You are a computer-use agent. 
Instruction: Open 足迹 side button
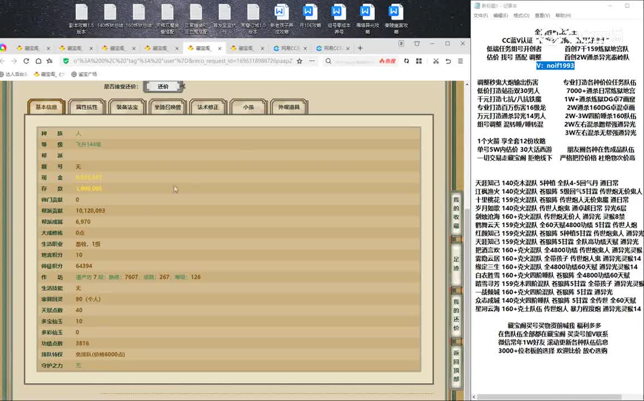(x=456, y=264)
